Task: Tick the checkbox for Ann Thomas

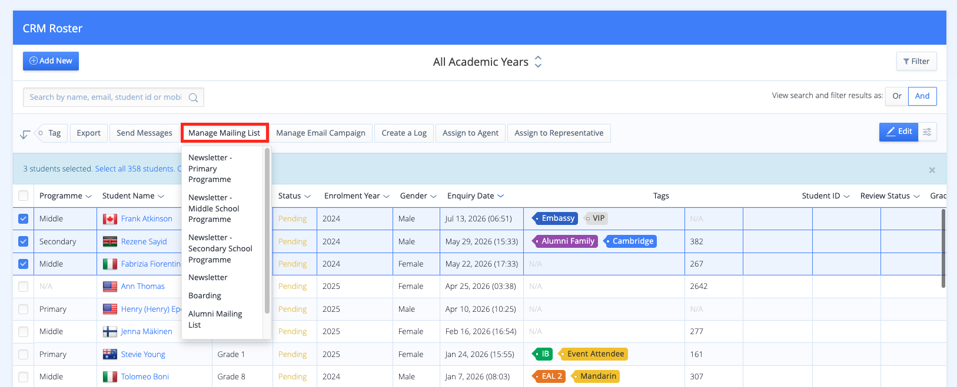Action: (23, 287)
